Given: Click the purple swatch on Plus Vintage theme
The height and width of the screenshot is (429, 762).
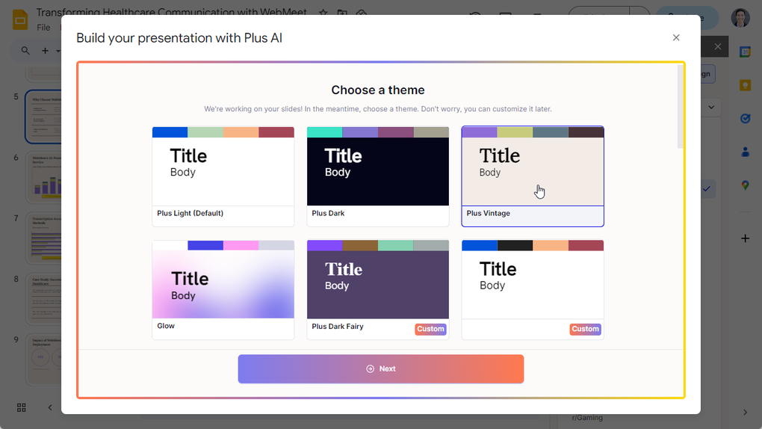Looking at the screenshot, I should pyautogui.click(x=480, y=132).
